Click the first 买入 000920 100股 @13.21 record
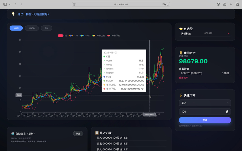The width and height of the screenshot is (242, 151). coord(113,138)
